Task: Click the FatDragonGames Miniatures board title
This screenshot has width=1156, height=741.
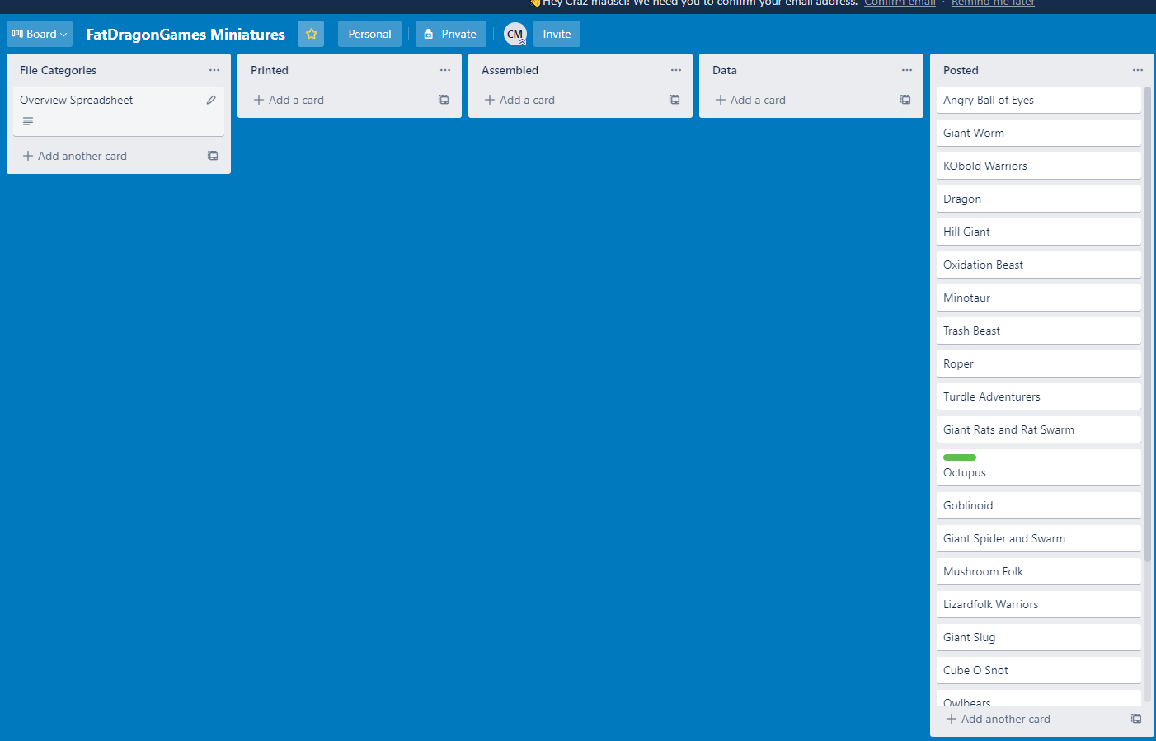Action: (x=186, y=34)
